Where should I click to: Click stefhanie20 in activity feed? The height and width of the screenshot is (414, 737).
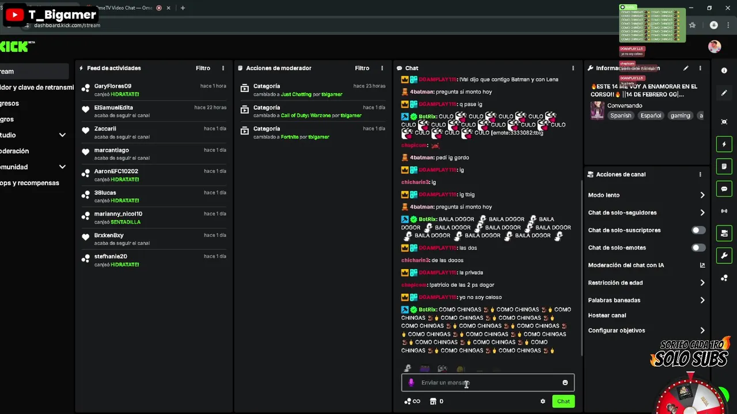(111, 256)
